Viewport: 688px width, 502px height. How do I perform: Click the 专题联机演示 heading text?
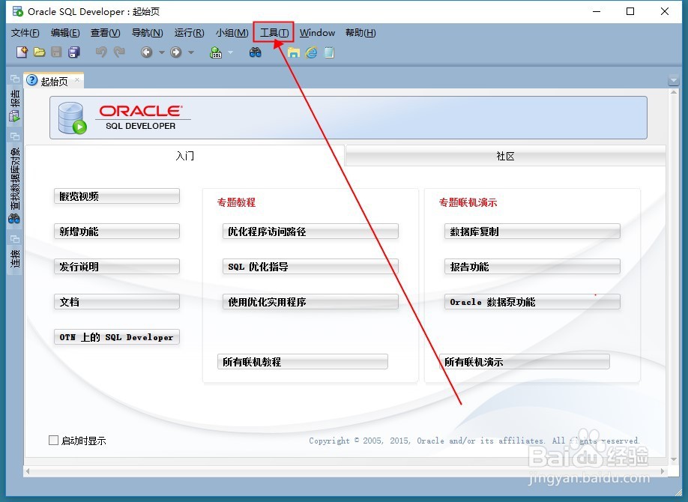[x=468, y=202]
